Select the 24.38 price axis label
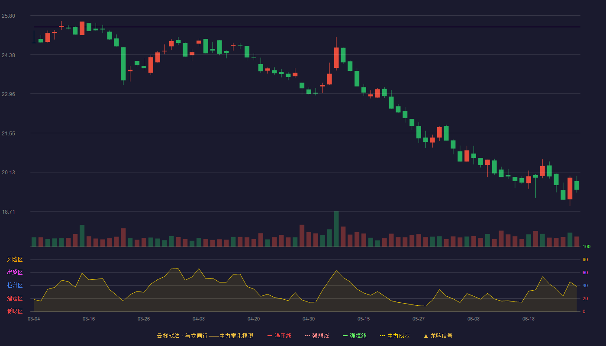Screen dimensions: 606x346 [x=8, y=55]
